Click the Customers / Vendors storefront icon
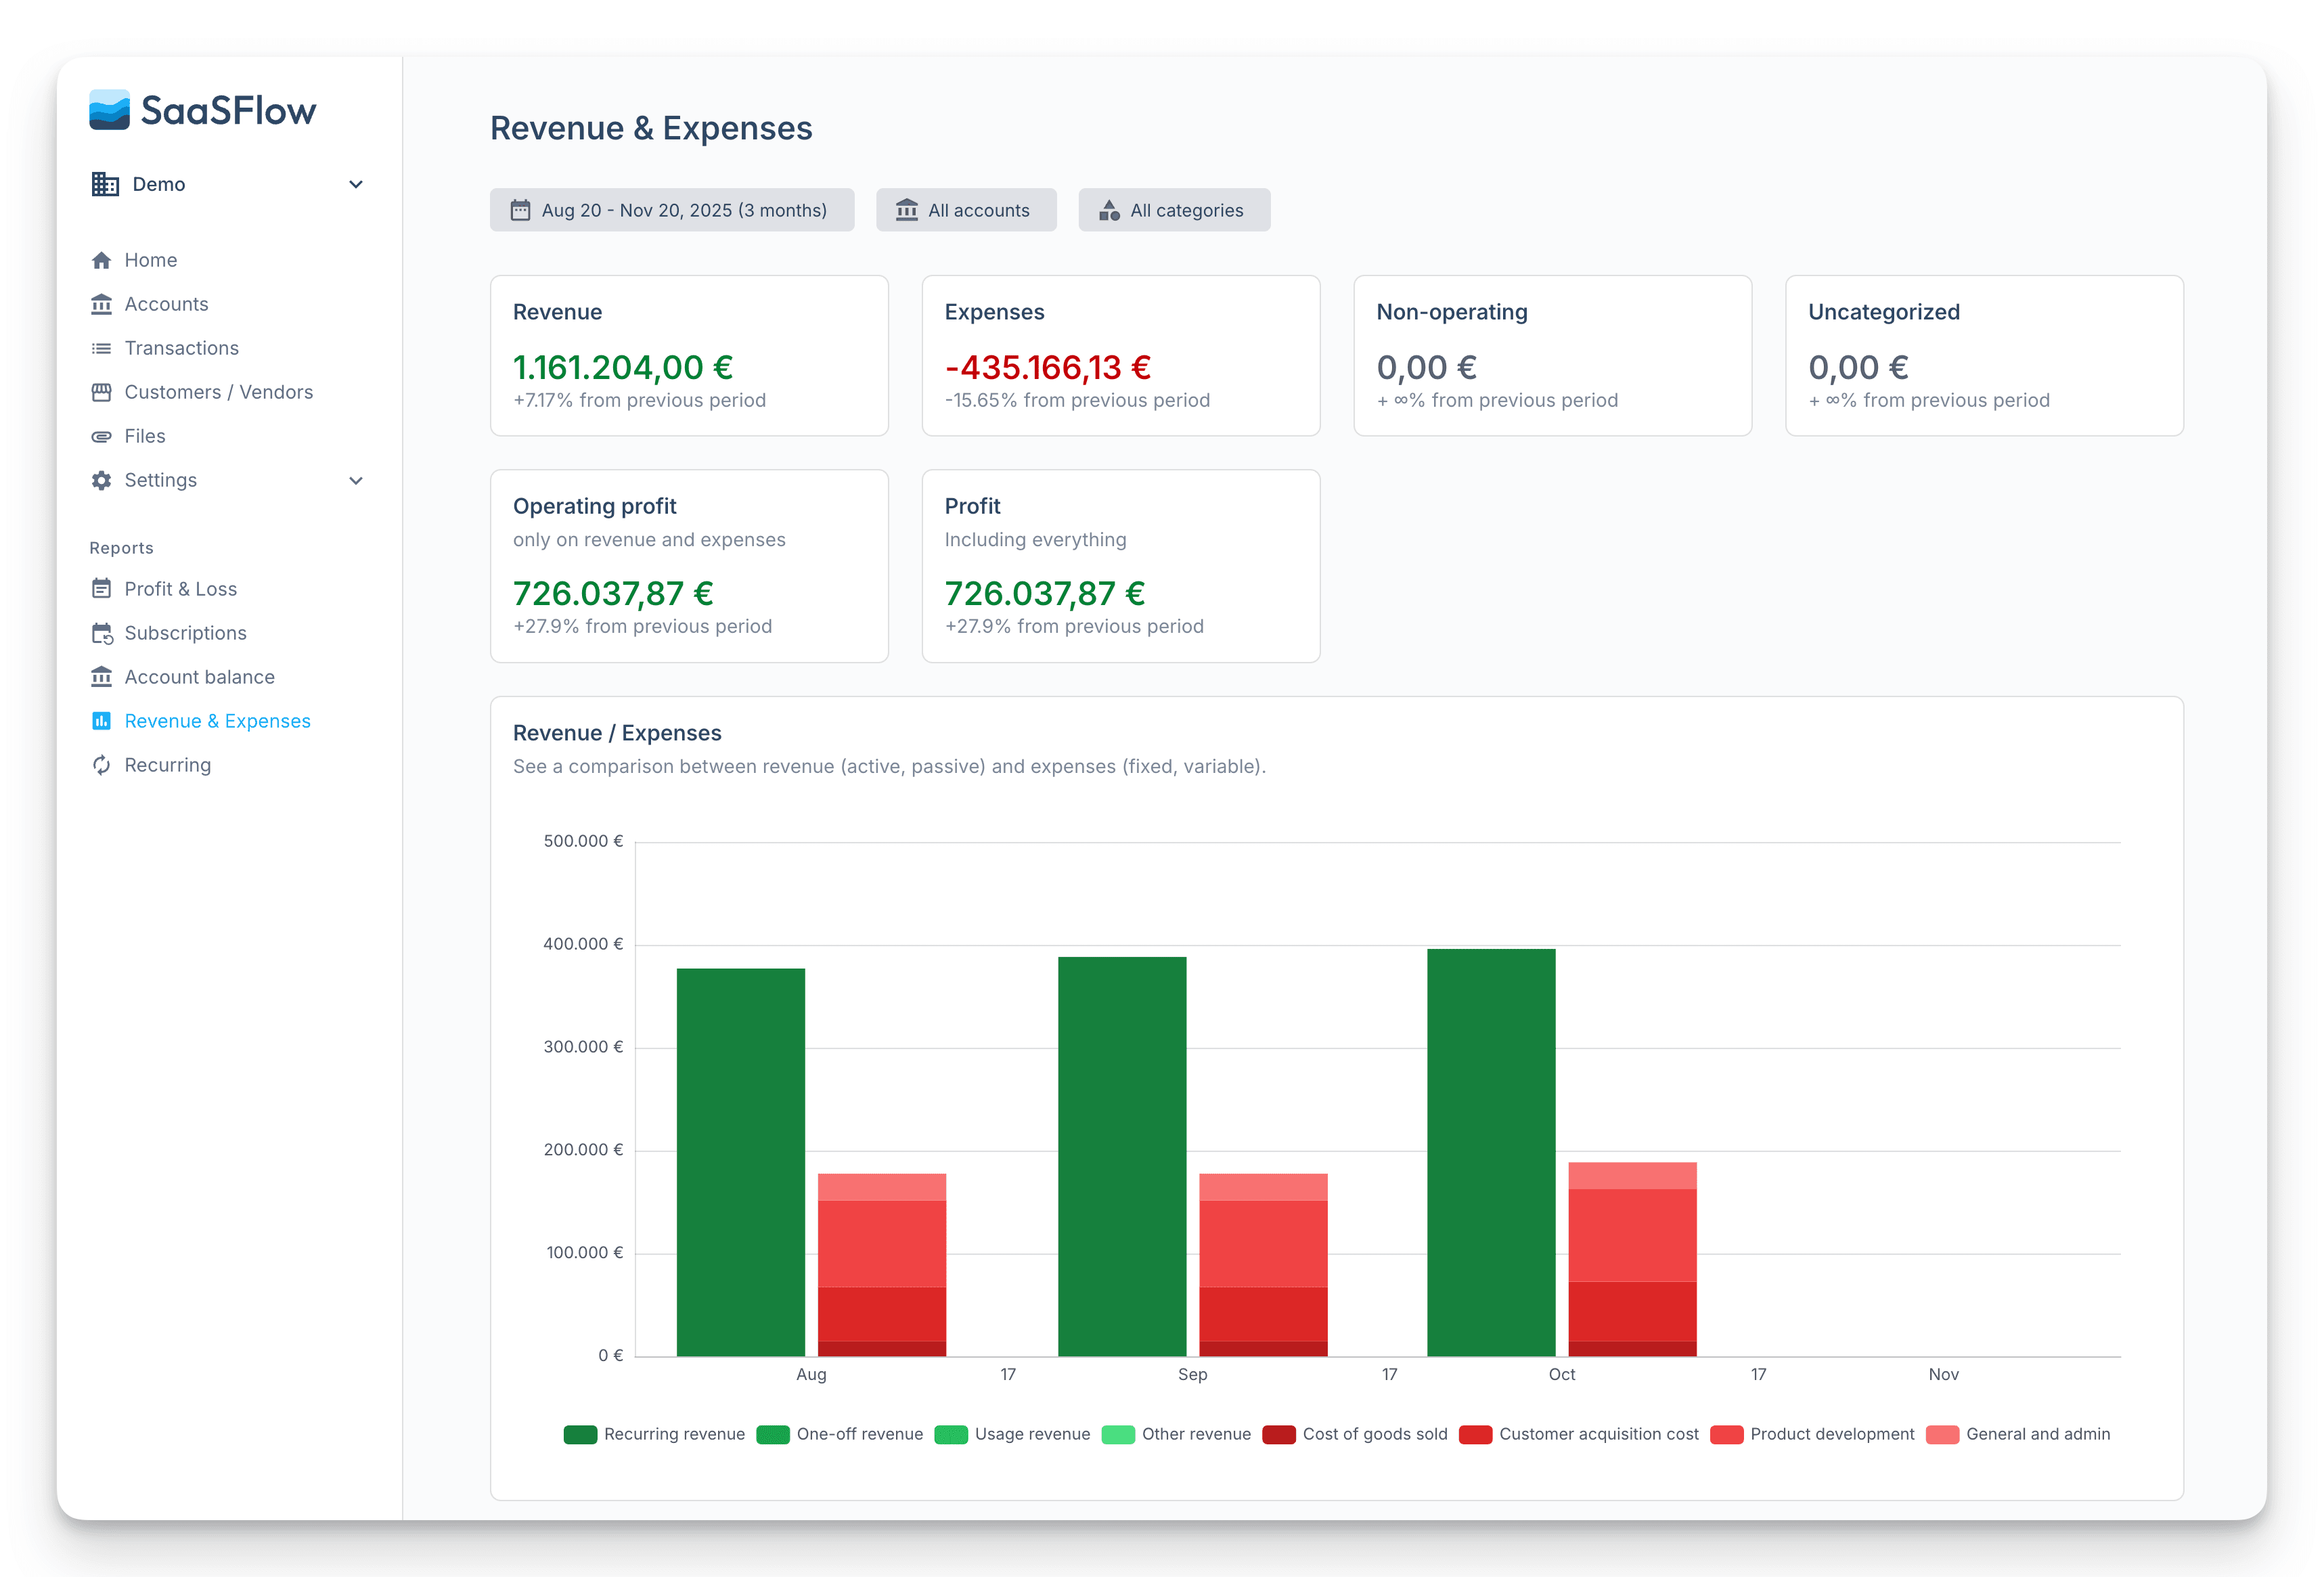 coord(101,392)
